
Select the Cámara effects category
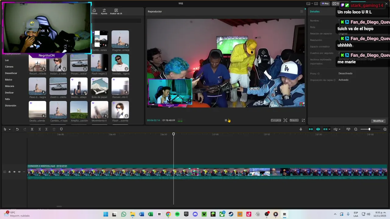[x=9, y=67]
